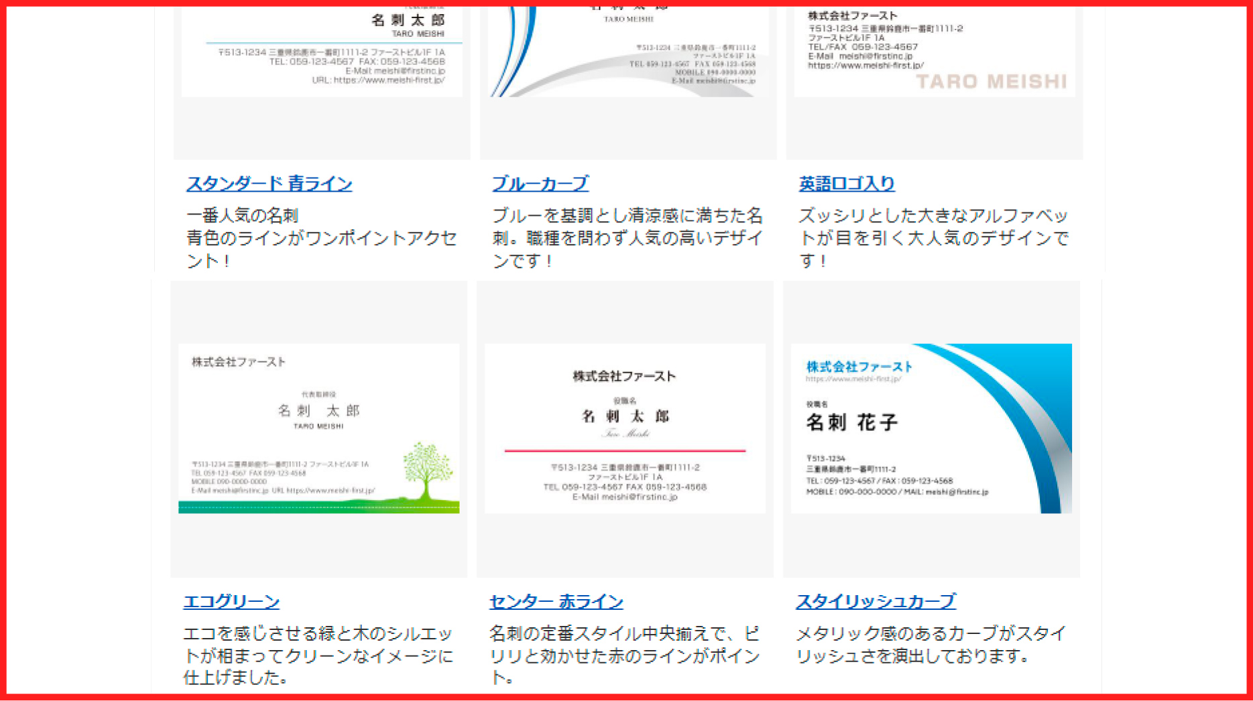Viewport: 1253px width, 701px height.
Task: Click the メタリック感のあるカーブ description text
Action: coord(931,645)
